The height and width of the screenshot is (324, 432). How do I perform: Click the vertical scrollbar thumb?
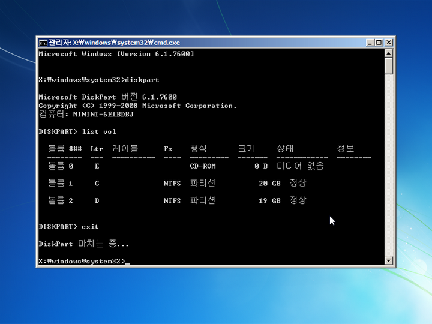click(388, 66)
